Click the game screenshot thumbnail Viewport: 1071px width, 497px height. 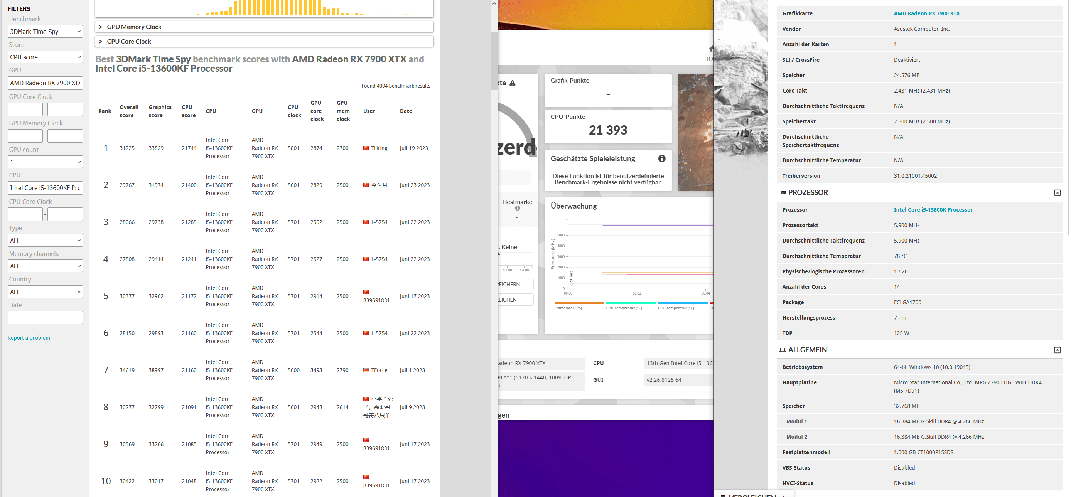(696, 133)
